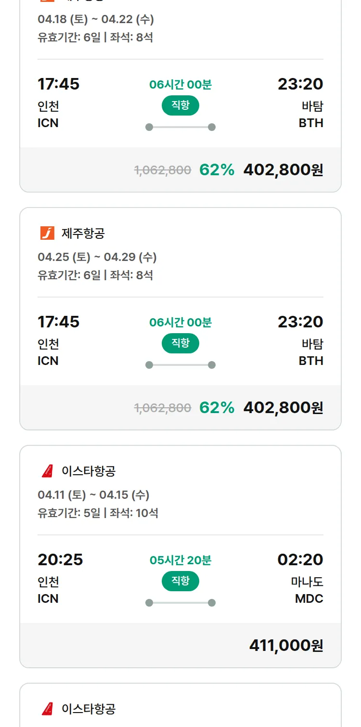Click the route line on 04.18 flight
This screenshot has width=361, height=727.
(x=180, y=127)
